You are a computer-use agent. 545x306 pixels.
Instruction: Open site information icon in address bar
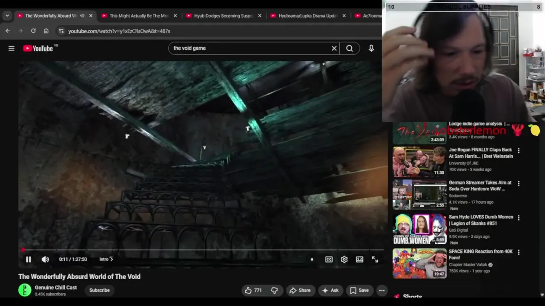point(61,31)
